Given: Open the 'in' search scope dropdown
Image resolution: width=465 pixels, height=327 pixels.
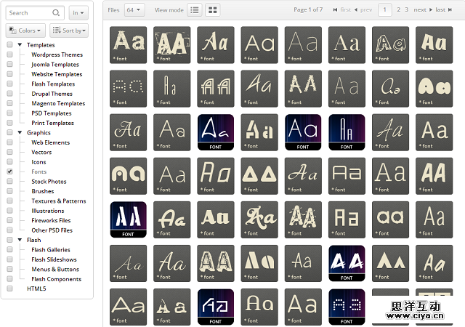Looking at the screenshot, I should coord(78,12).
